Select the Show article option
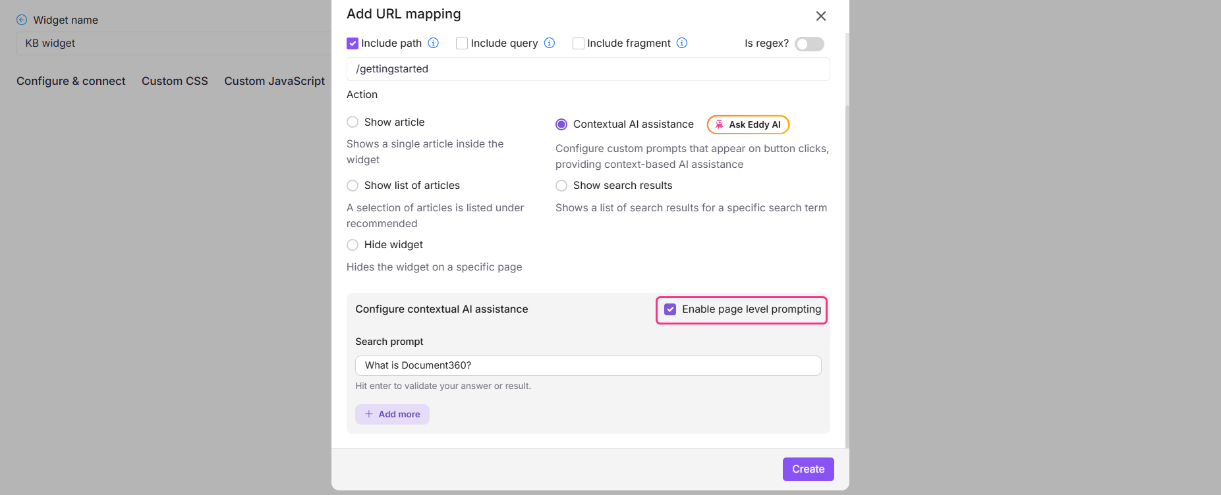 [353, 122]
